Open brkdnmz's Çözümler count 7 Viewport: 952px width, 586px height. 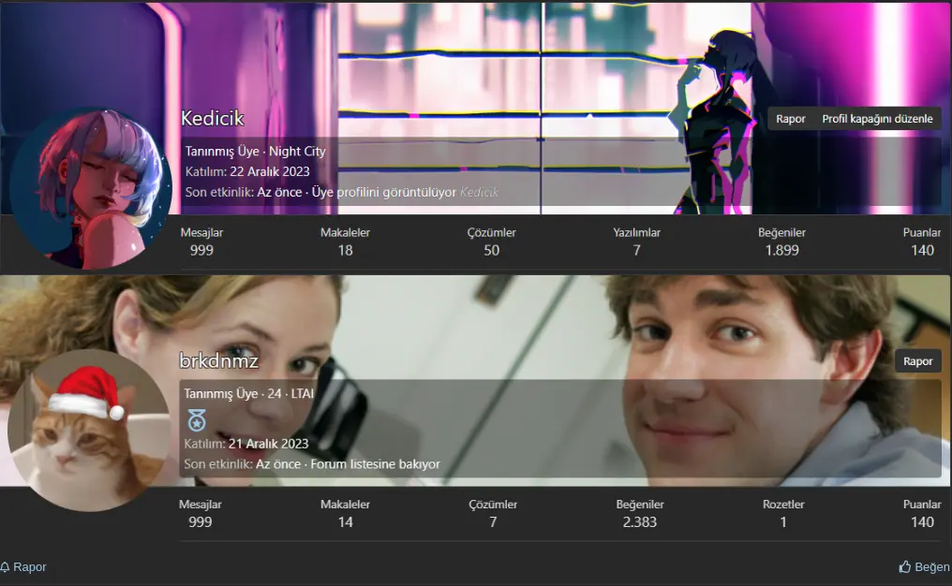pos(492,521)
